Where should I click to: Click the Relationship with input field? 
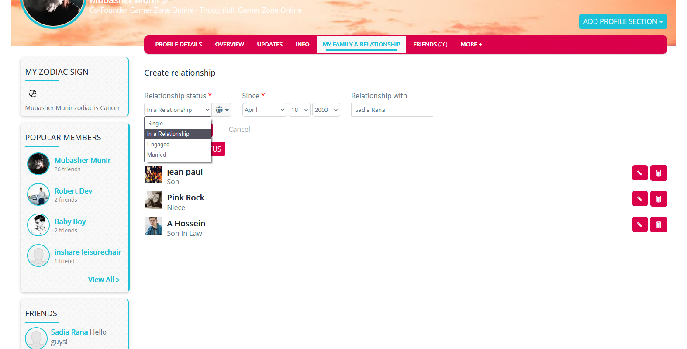click(x=392, y=110)
